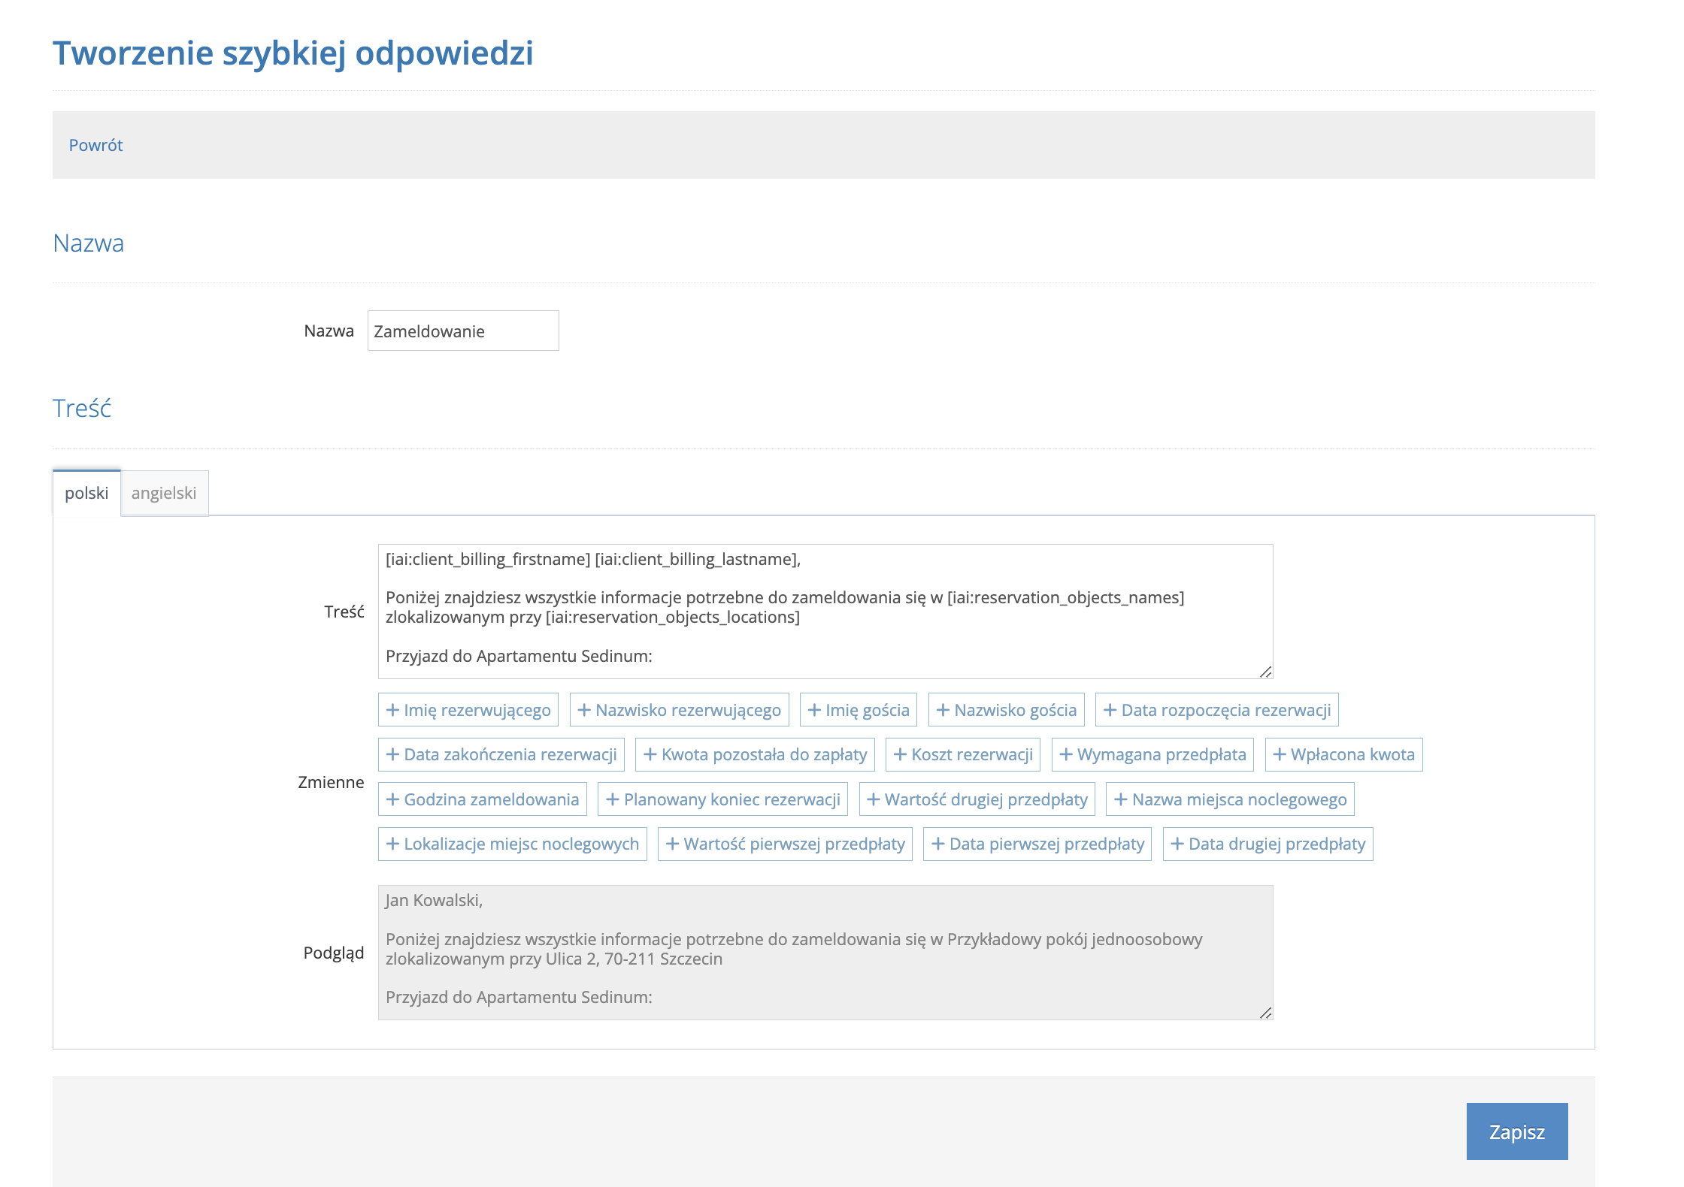This screenshot has height=1187, width=1684.
Task: Add Nazwisko rezerwującego variable button
Action: coord(679,710)
